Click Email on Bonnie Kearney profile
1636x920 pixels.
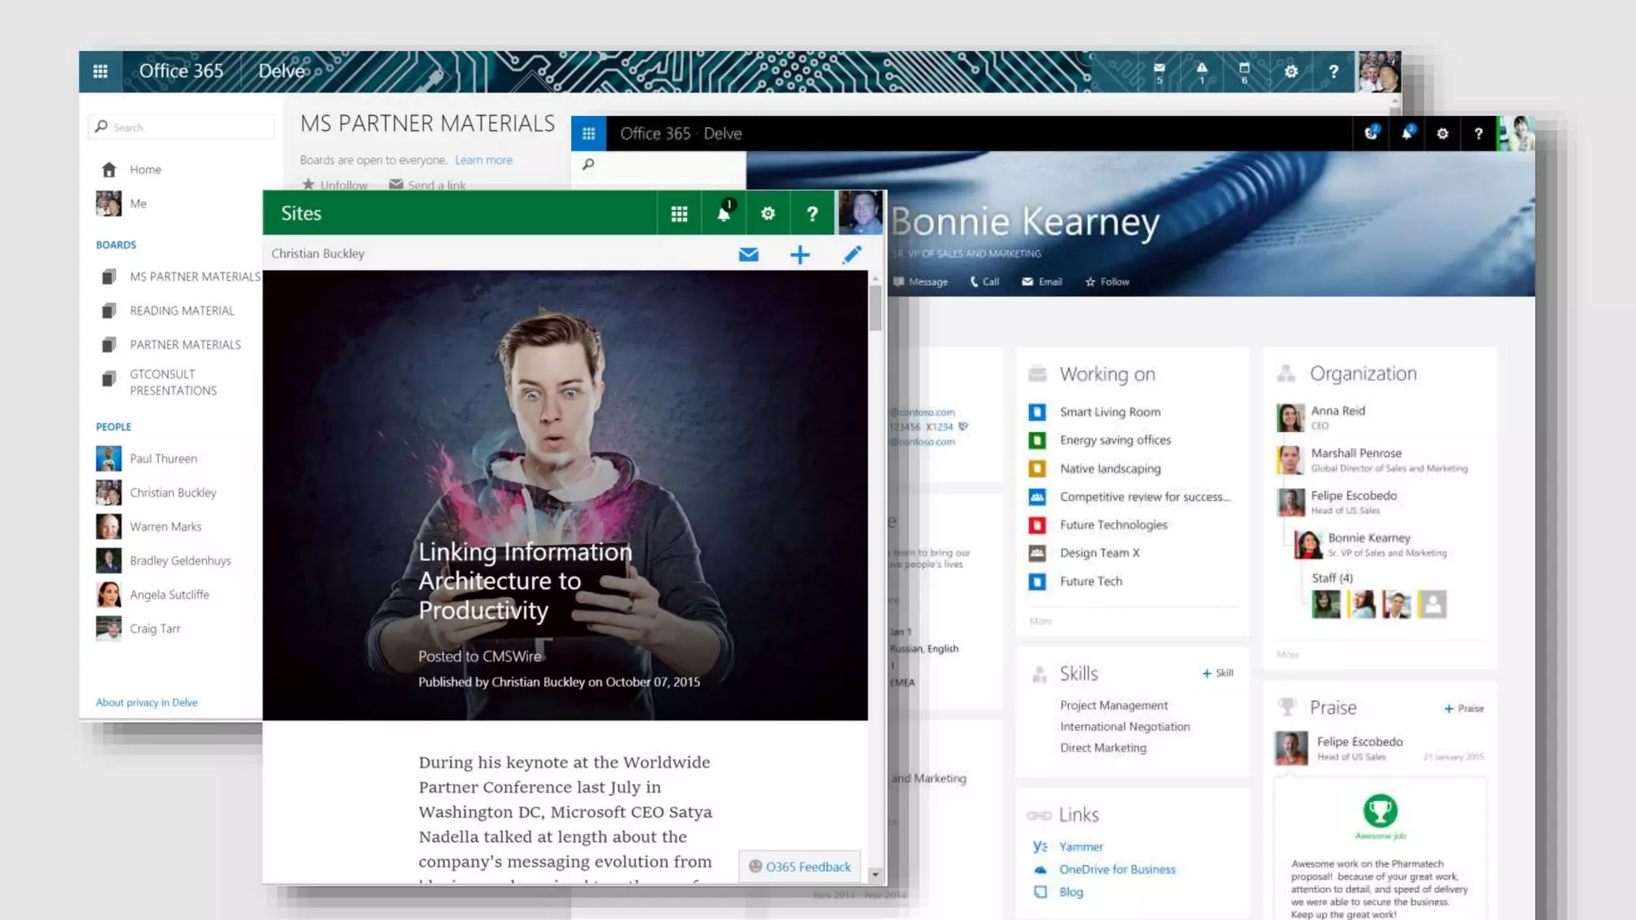coord(1042,281)
